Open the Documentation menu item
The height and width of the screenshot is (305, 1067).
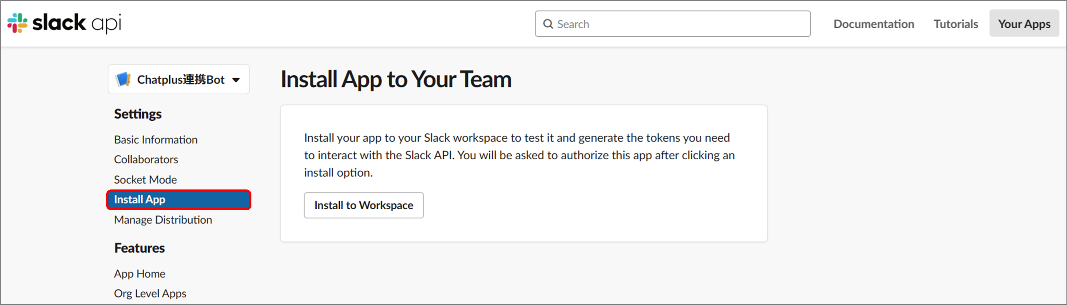coord(874,24)
